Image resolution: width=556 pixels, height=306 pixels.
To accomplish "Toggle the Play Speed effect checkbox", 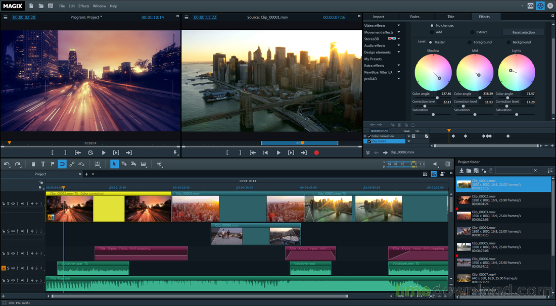I will click(369, 141).
